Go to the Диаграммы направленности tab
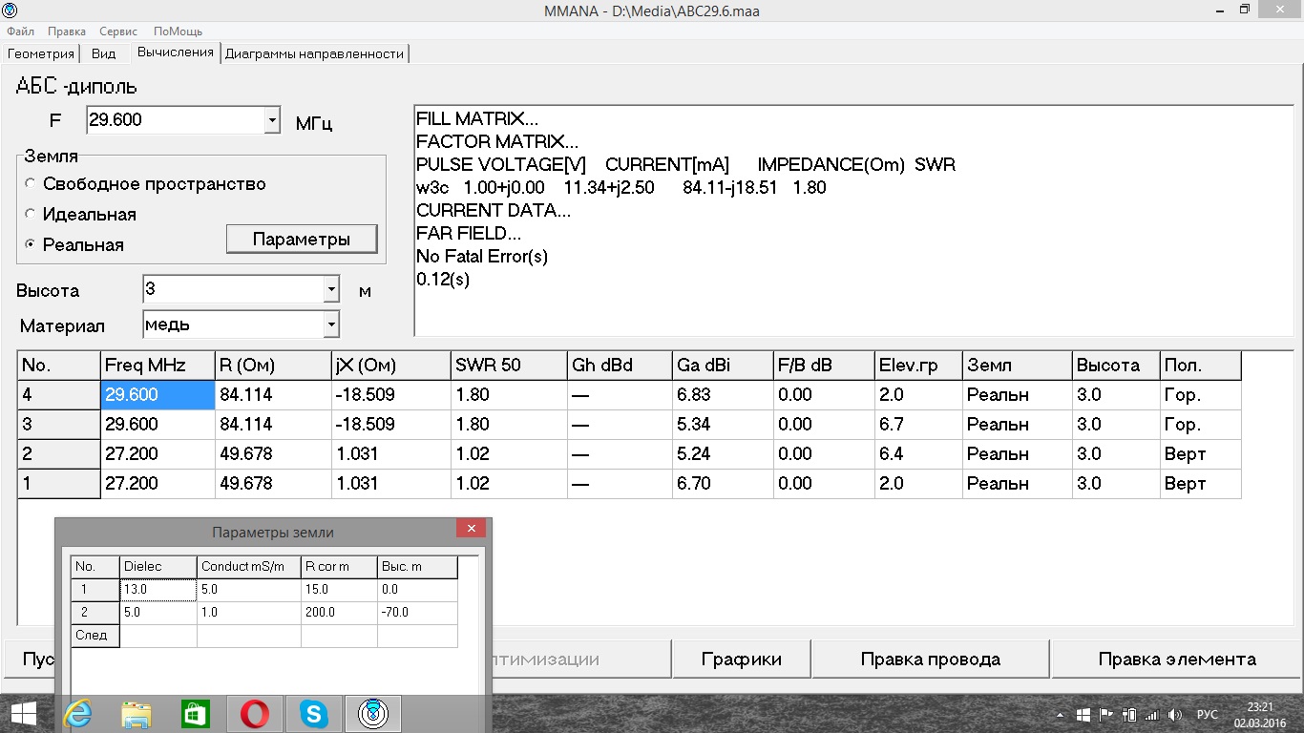Image resolution: width=1304 pixels, height=733 pixels. (x=314, y=53)
